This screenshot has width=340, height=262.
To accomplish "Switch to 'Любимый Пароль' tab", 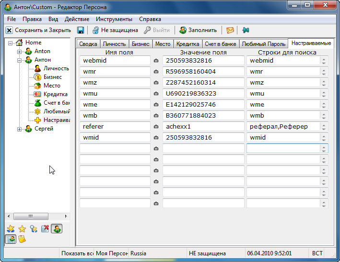I will (264, 44).
